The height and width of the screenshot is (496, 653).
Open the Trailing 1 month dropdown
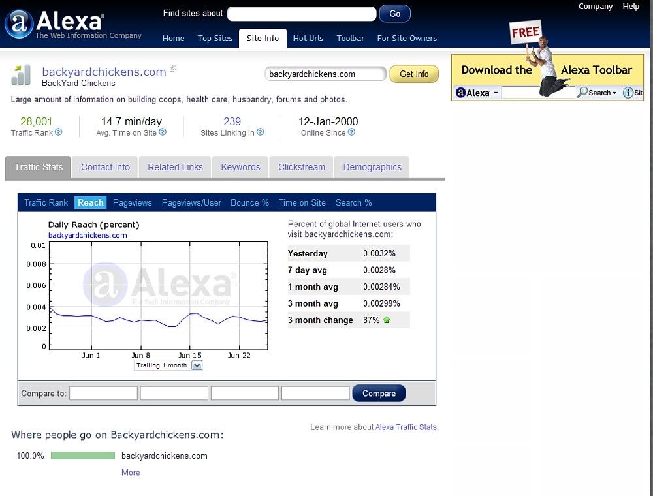click(197, 365)
